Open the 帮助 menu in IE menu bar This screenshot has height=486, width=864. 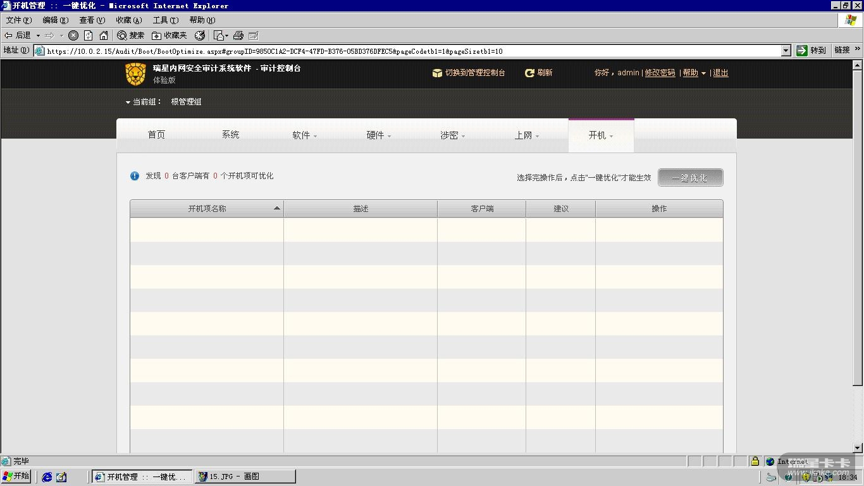(x=202, y=20)
